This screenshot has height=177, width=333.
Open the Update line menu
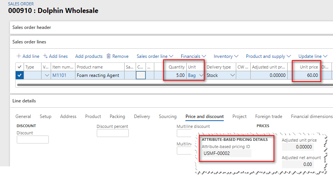(313, 56)
